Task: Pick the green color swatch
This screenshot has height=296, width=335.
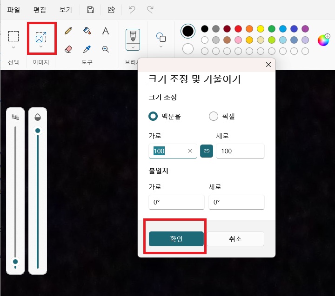Action: [272, 29]
